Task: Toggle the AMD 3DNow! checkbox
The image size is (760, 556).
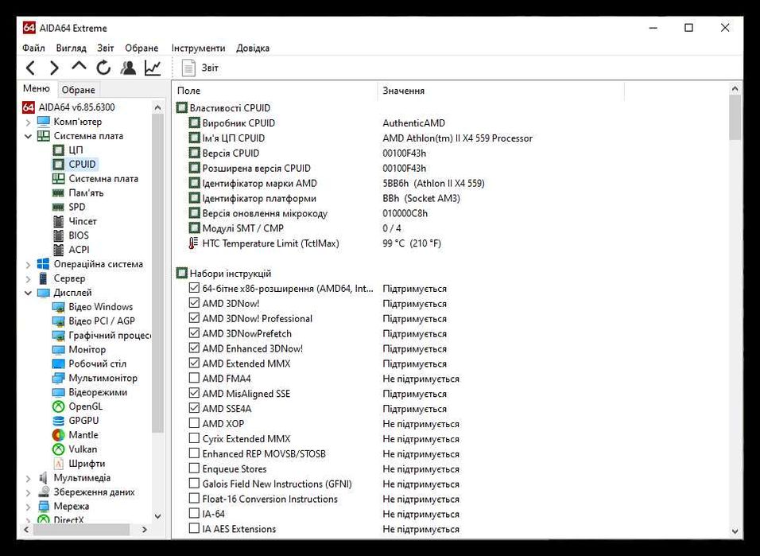Action: tap(194, 303)
